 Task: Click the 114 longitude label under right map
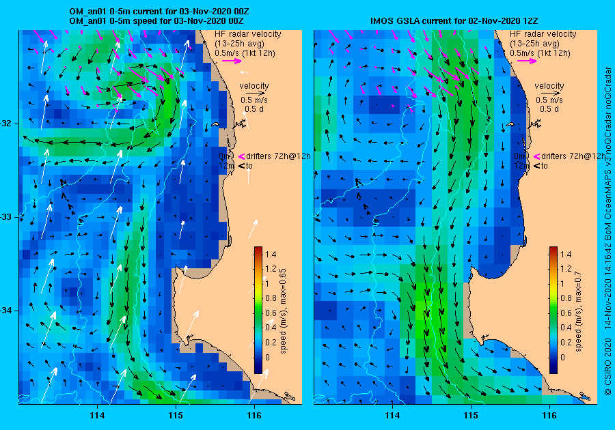pos(393,416)
